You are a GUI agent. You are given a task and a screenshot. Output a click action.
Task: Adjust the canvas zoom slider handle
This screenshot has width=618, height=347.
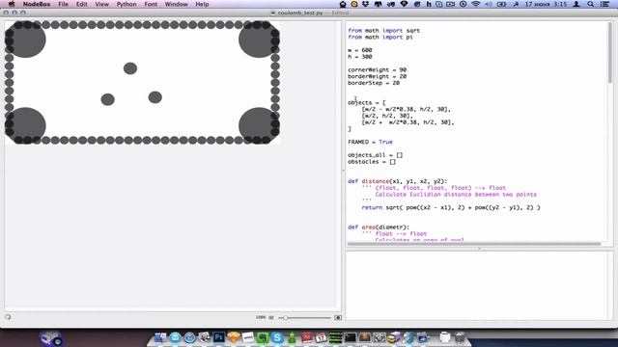285,317
